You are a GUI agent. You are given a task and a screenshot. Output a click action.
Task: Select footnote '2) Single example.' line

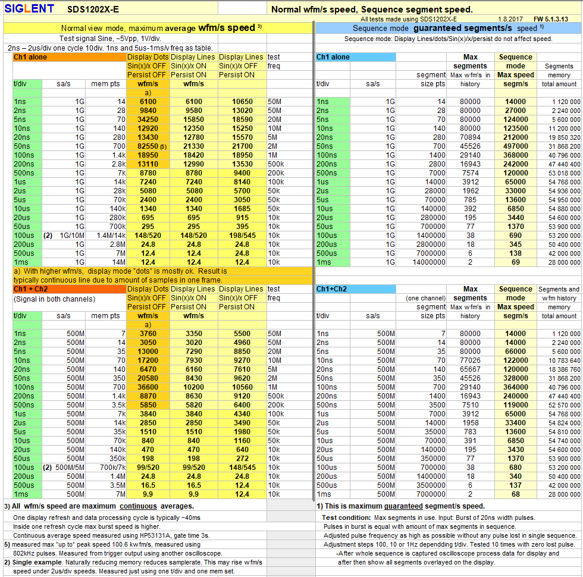tap(133, 562)
